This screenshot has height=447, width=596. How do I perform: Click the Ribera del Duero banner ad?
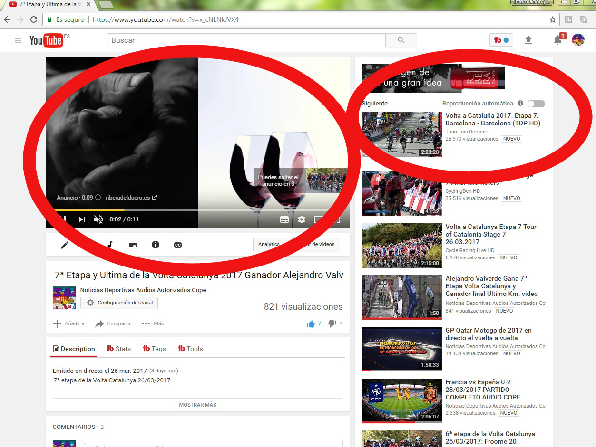433,78
